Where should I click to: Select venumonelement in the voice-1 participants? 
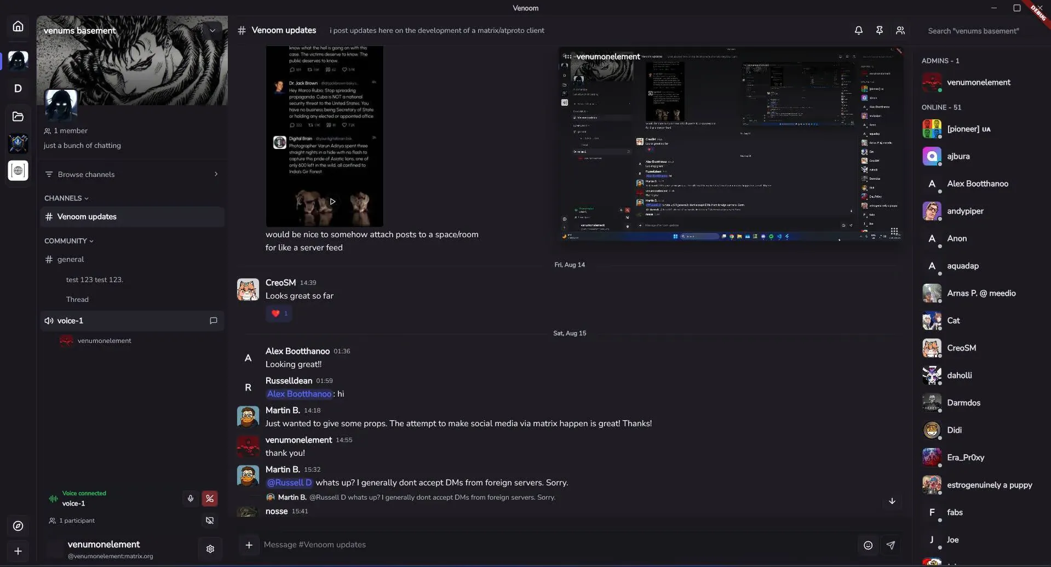96,341
